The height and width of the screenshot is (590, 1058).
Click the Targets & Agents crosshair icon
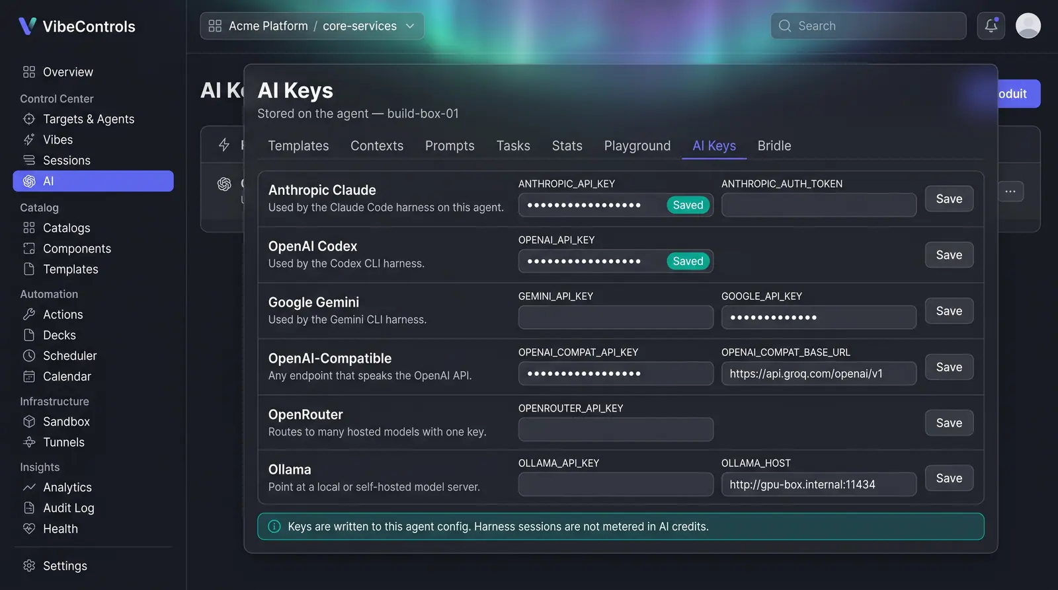point(29,119)
